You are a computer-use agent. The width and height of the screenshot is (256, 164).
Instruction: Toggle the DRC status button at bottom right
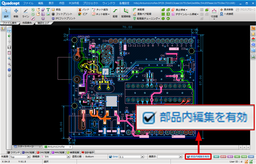point(237,157)
